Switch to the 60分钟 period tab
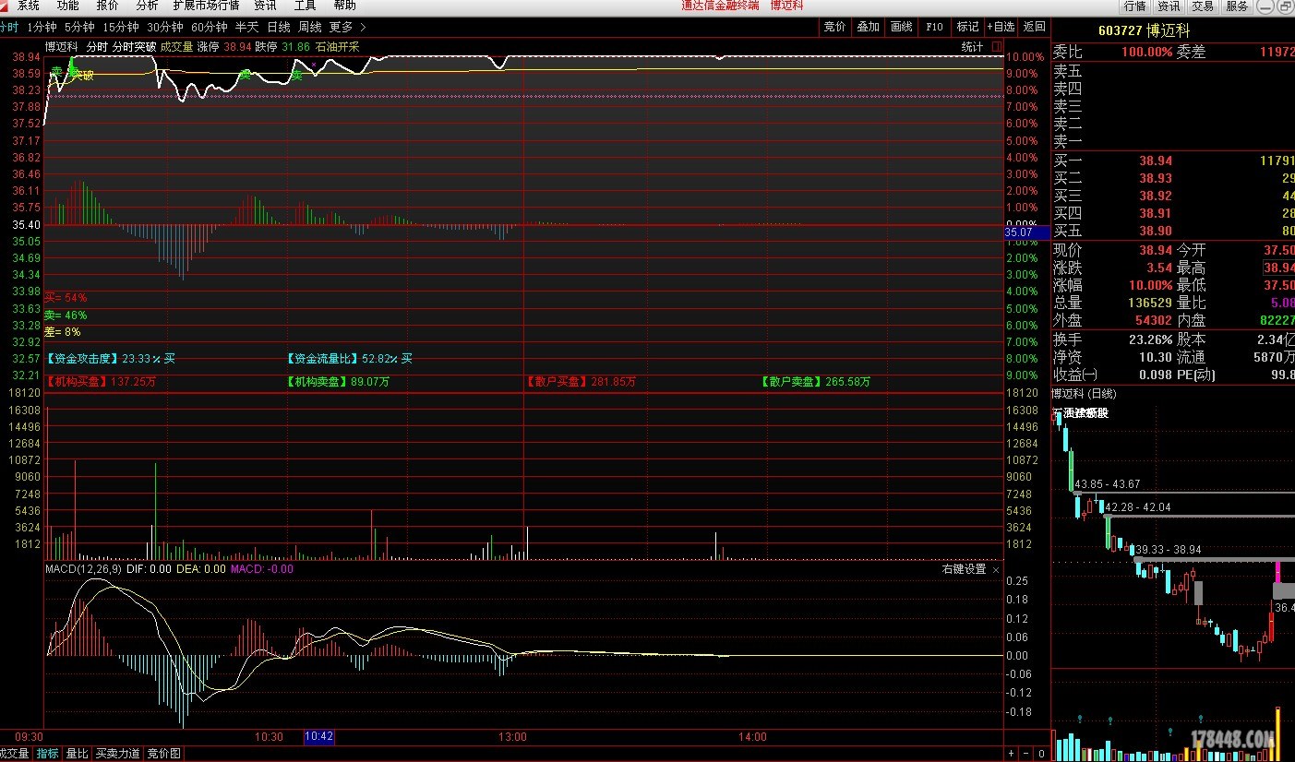This screenshot has height=762, width=1295. pyautogui.click(x=210, y=27)
